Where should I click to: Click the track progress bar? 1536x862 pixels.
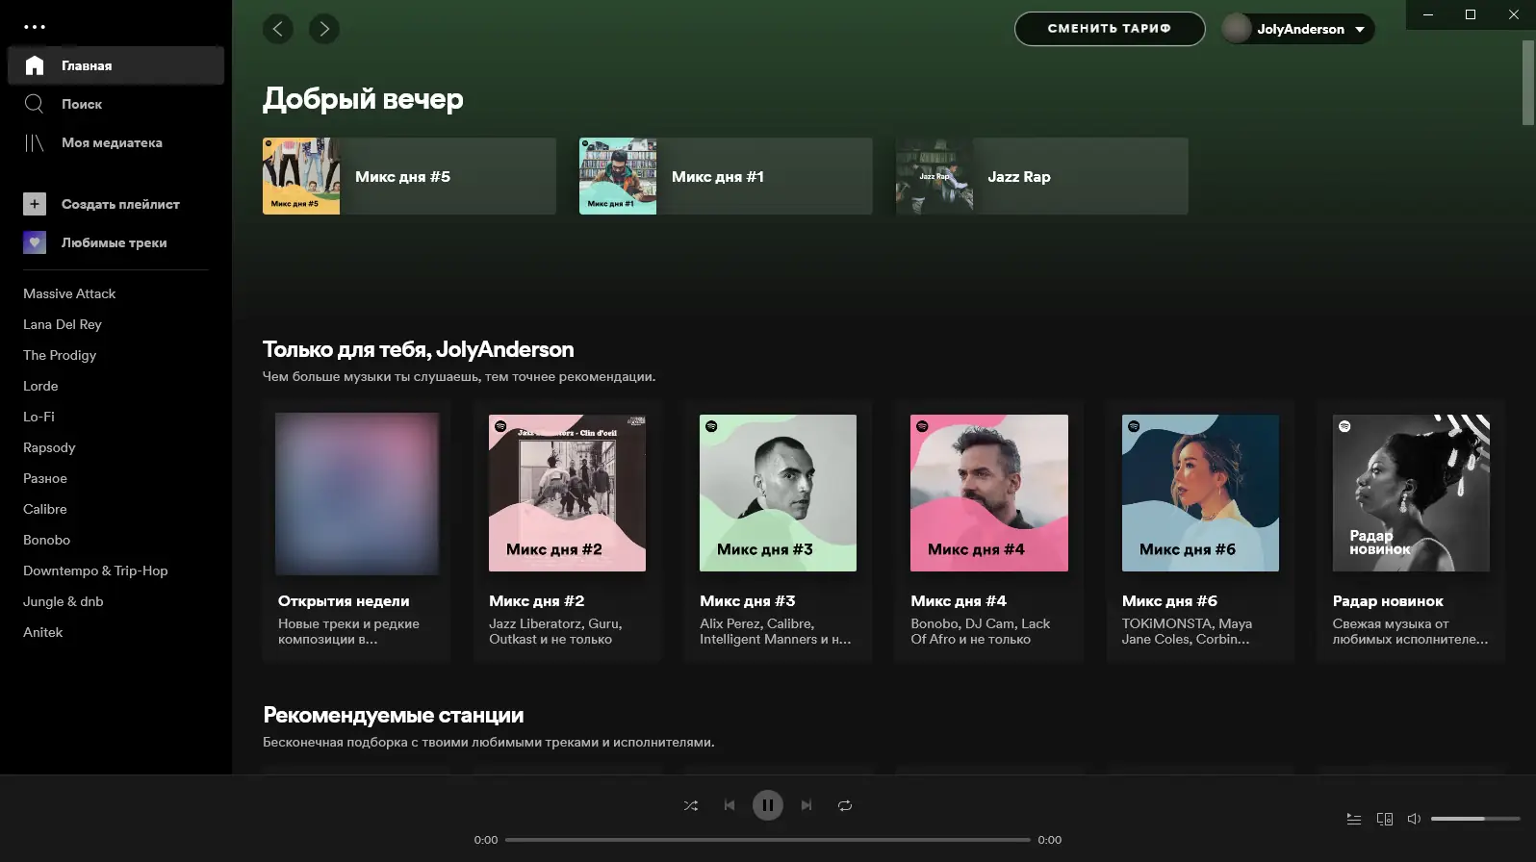[768, 840]
